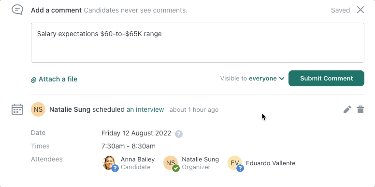
Task: Focus the salary expectations comment text box
Action: (x=198, y=43)
